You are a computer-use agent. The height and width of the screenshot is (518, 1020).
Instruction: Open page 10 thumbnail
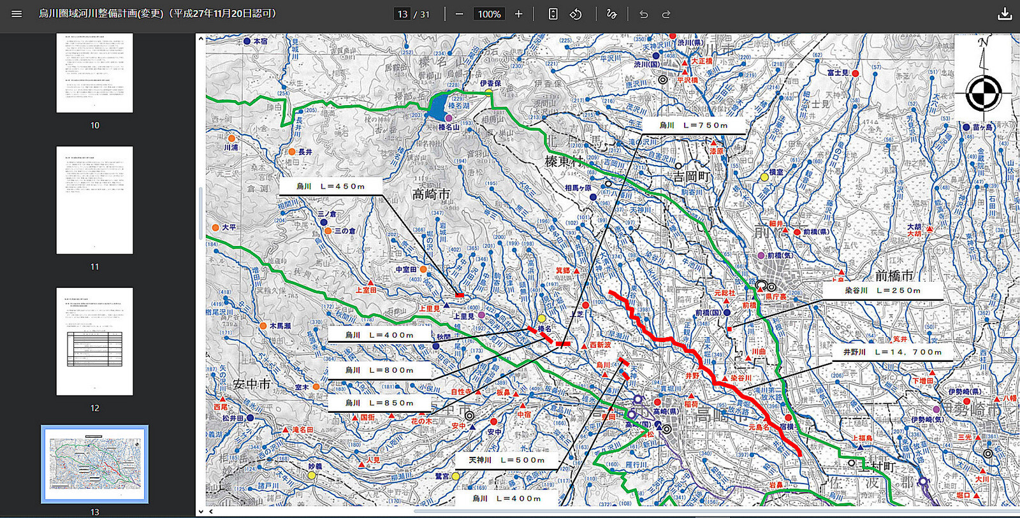pyautogui.click(x=94, y=73)
